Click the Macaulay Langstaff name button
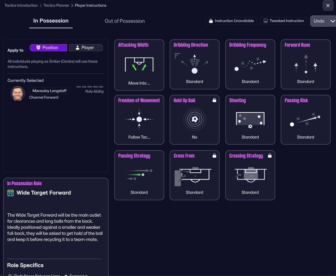The width and height of the screenshot is (336, 276). pyautogui.click(x=49, y=91)
